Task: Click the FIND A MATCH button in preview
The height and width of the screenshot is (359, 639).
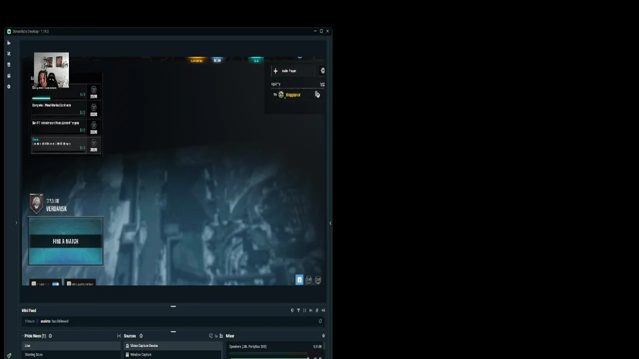Action: [x=65, y=241]
